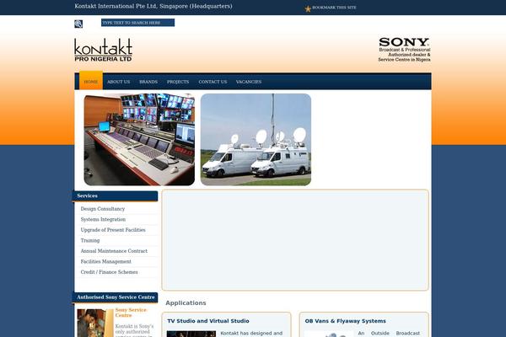This screenshot has height=337, width=506.
Task: Open the Projects menu item
Action: (178, 82)
